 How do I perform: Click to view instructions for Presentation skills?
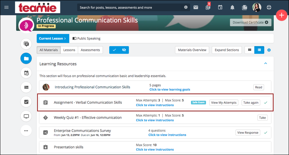pos(155,150)
